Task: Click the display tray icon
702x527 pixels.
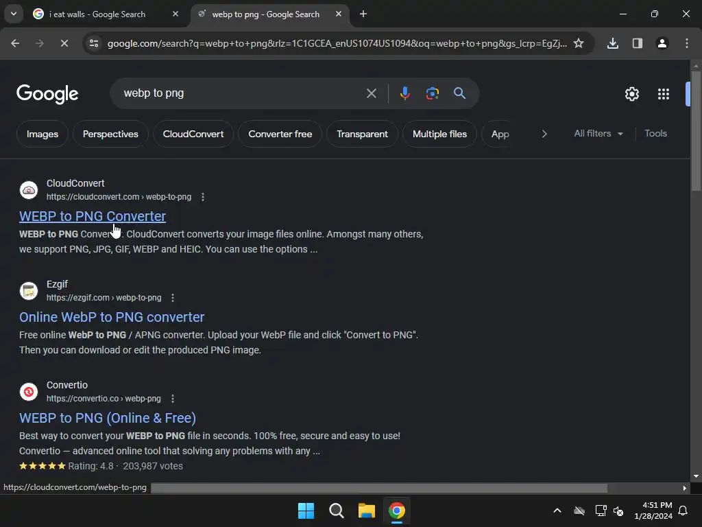Action: (x=601, y=511)
